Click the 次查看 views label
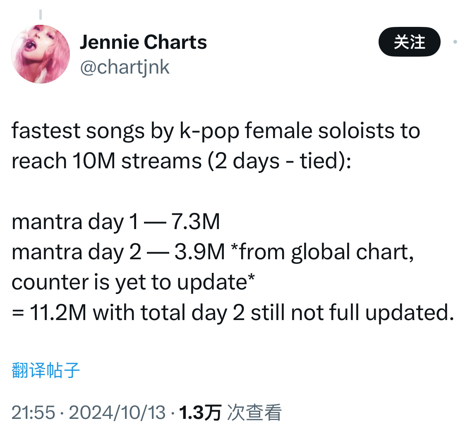The width and height of the screenshot is (458, 435). point(254,413)
